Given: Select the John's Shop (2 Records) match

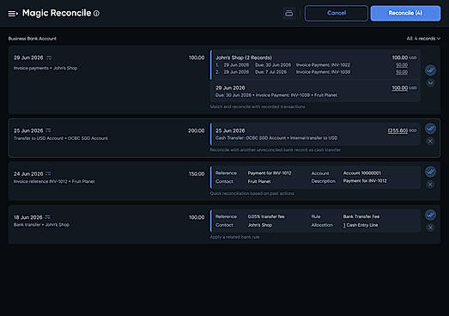Looking at the screenshot, I should tap(315, 65).
